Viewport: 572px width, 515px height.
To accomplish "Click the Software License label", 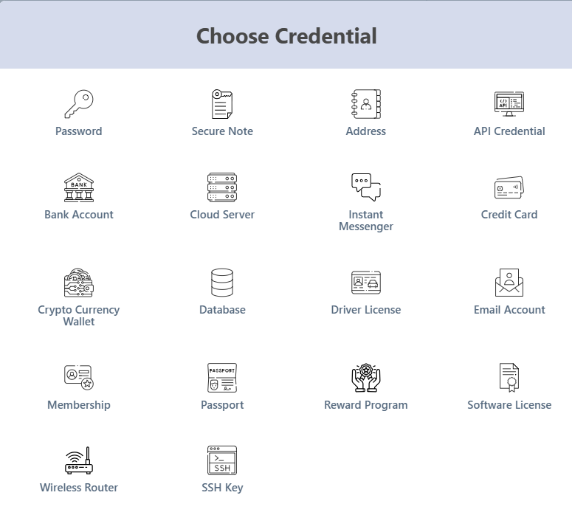I will coord(509,405).
